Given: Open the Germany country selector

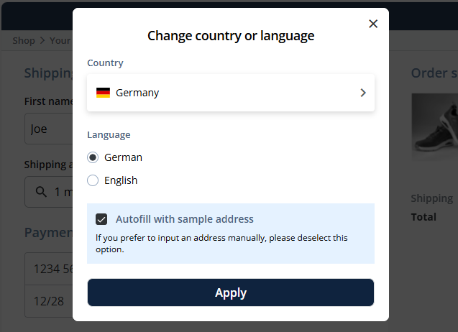Looking at the screenshot, I should 231,93.
